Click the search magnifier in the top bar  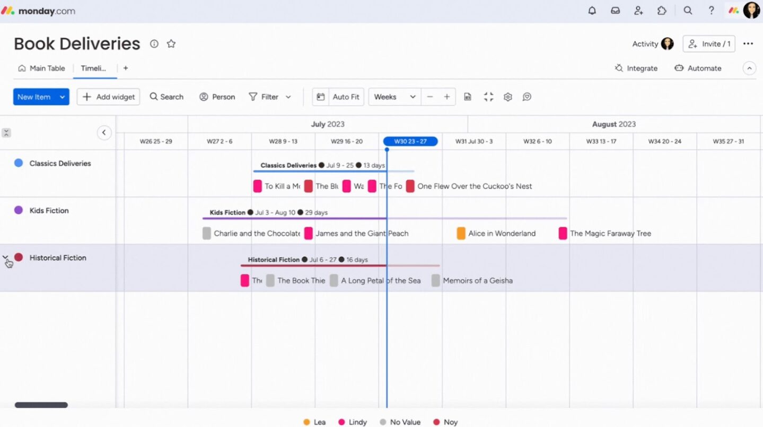tap(688, 10)
